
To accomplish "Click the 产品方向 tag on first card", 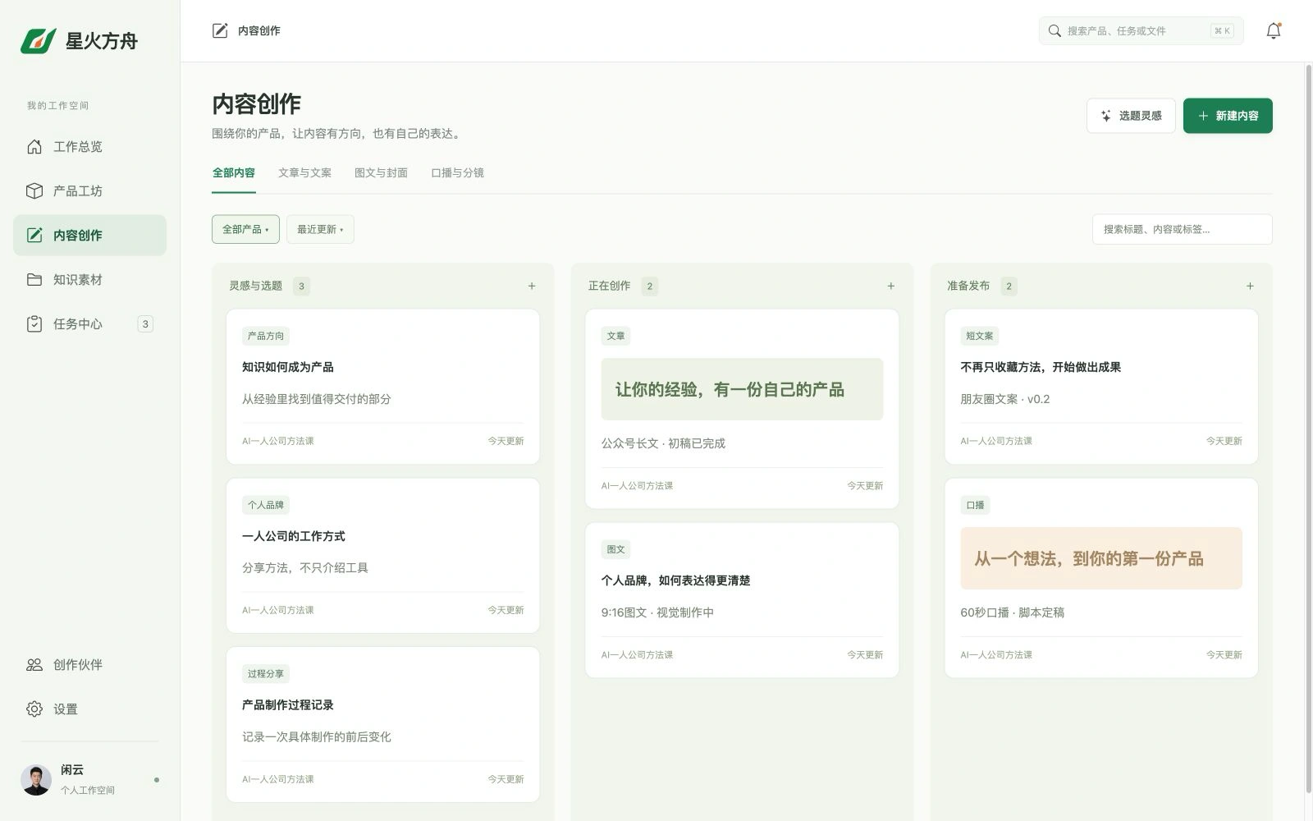I will [x=266, y=336].
